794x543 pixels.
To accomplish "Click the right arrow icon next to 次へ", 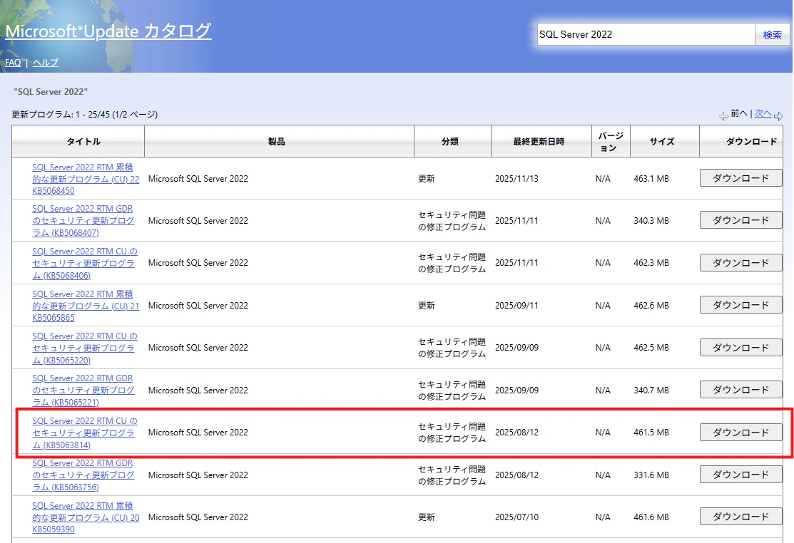I will (x=778, y=116).
